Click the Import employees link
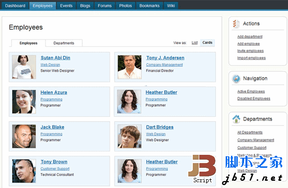The height and width of the screenshot is (188, 288). [x=251, y=58]
